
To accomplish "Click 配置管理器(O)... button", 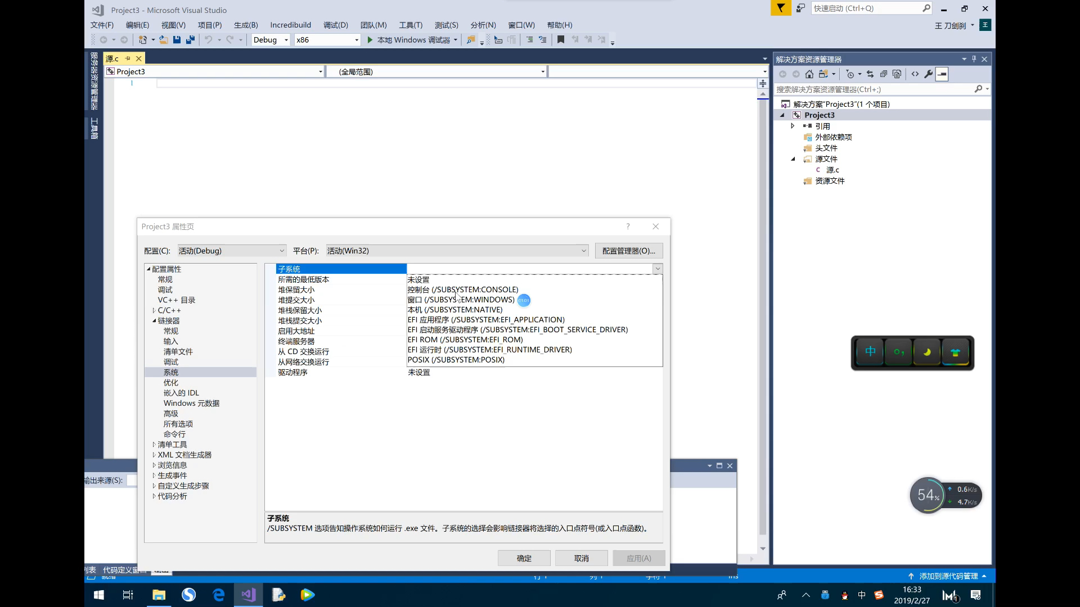I will (x=629, y=251).
